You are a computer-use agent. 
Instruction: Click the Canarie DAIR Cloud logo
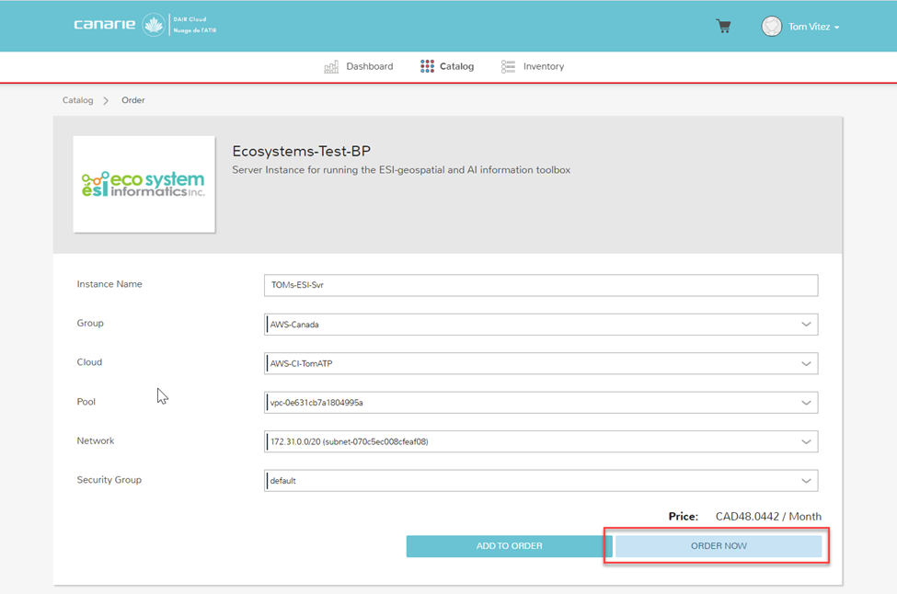coord(144,25)
